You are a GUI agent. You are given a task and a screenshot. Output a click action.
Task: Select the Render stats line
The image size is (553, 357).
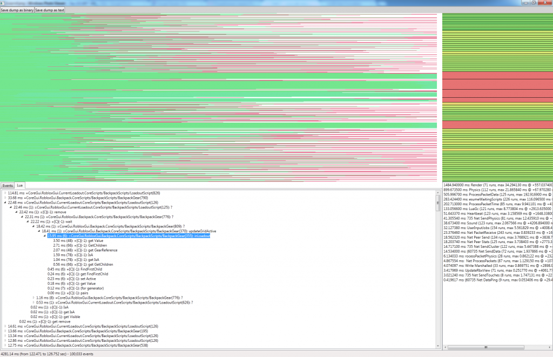click(497, 185)
